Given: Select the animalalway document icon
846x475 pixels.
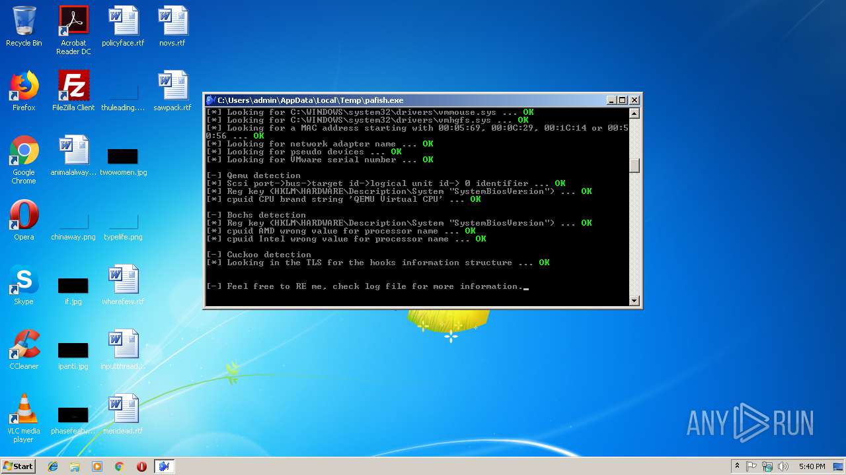Looking at the screenshot, I should coord(73,156).
